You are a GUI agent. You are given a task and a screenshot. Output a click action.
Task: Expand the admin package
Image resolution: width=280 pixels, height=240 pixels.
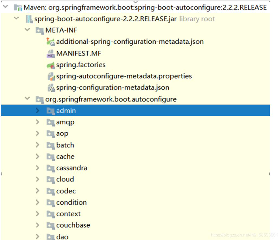pos(37,110)
